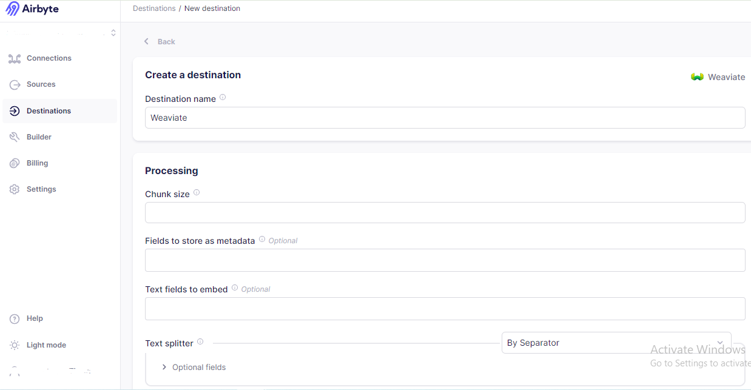
Task: Open Settings from the sidebar
Action: point(59,189)
